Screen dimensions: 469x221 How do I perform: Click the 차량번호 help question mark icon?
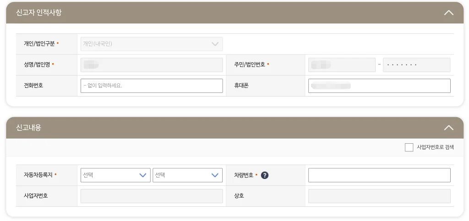tap(264, 175)
